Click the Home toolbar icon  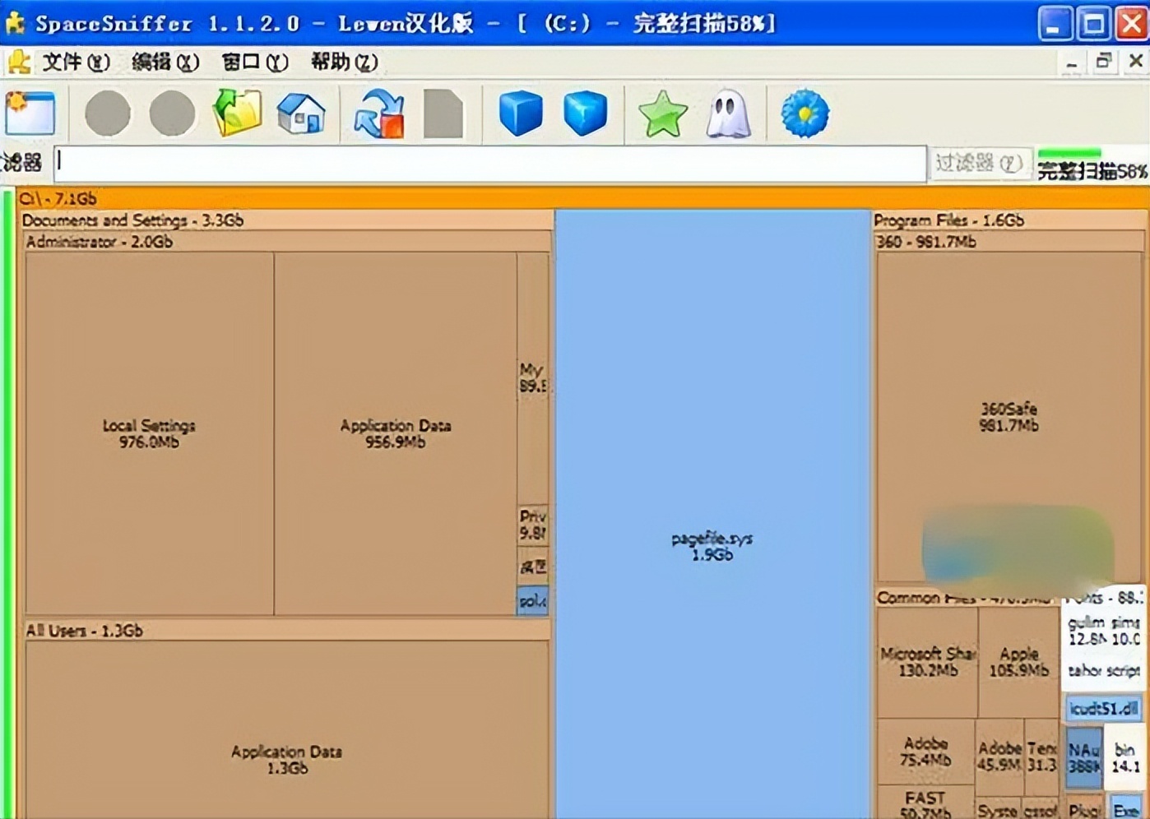click(x=302, y=114)
